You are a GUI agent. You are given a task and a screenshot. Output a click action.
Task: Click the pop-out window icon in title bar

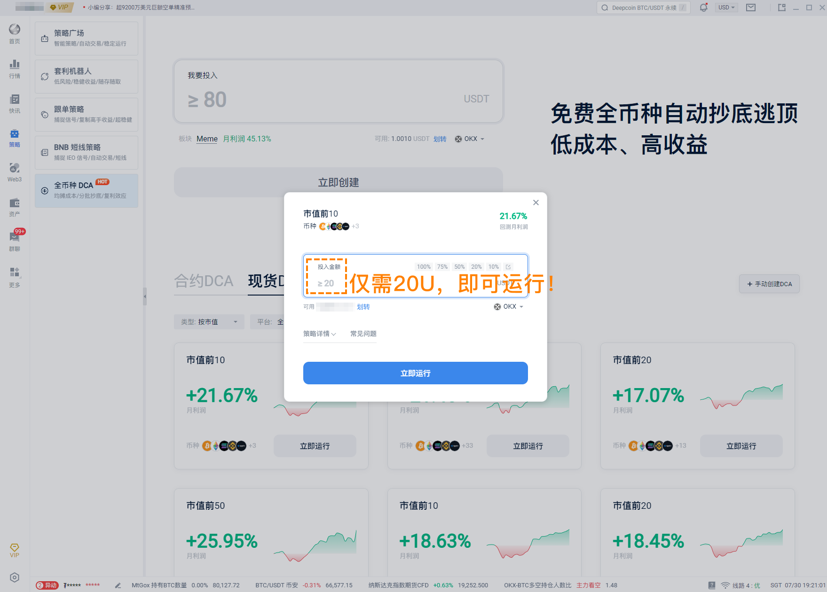[782, 8]
